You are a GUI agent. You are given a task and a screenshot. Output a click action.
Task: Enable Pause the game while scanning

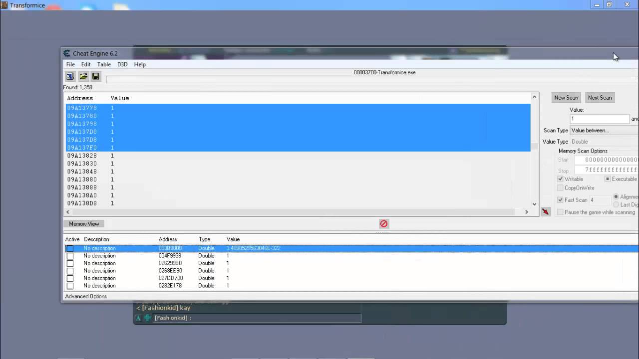tap(561, 212)
